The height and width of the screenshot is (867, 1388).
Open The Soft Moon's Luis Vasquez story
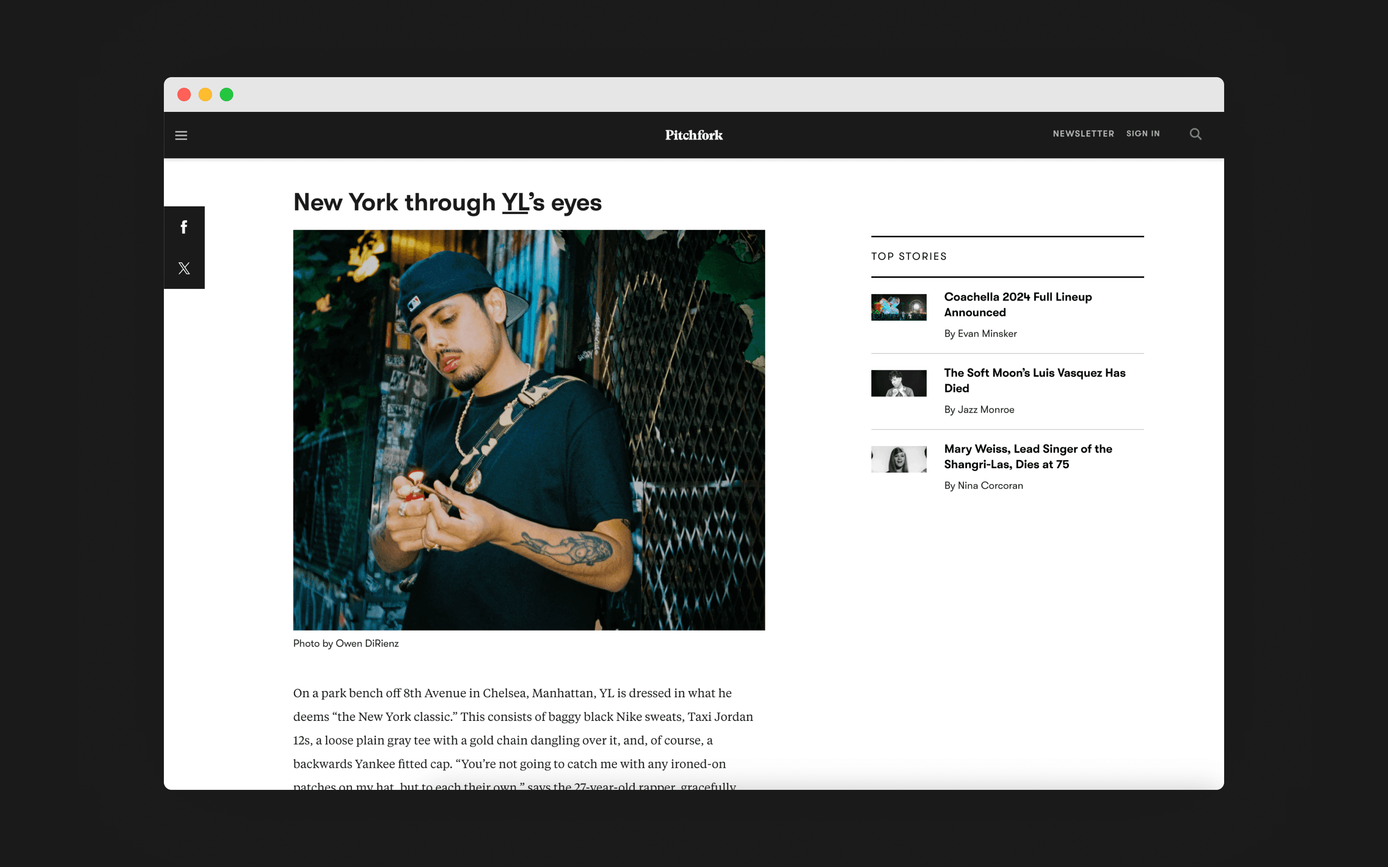[1034, 380]
